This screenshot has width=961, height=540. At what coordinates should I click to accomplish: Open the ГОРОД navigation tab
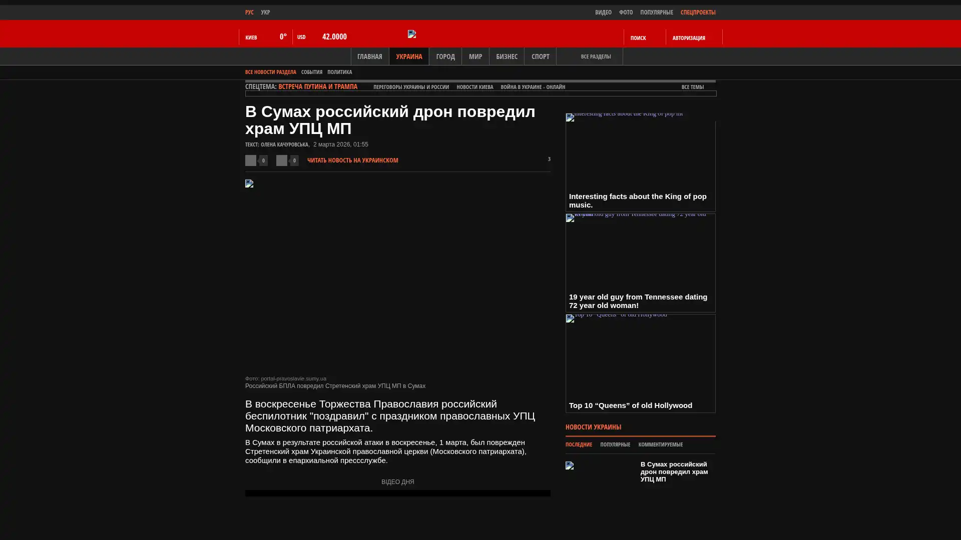(x=445, y=57)
